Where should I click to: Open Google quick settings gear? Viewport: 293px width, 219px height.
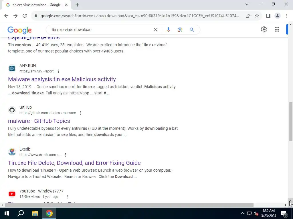[264, 29]
